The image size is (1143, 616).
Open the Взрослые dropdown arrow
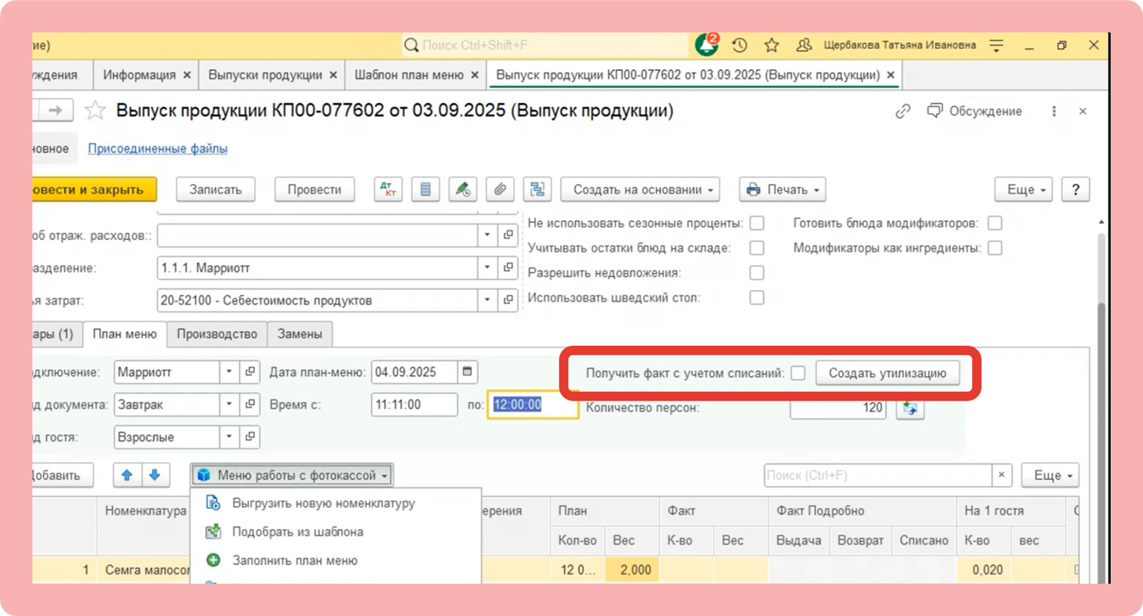(x=229, y=436)
